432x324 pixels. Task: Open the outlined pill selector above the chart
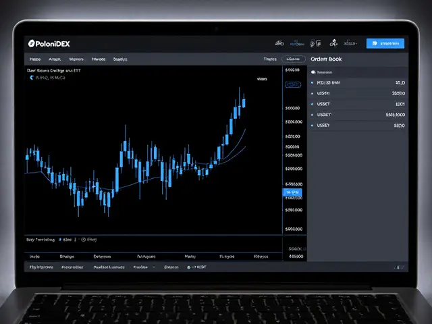(293, 59)
